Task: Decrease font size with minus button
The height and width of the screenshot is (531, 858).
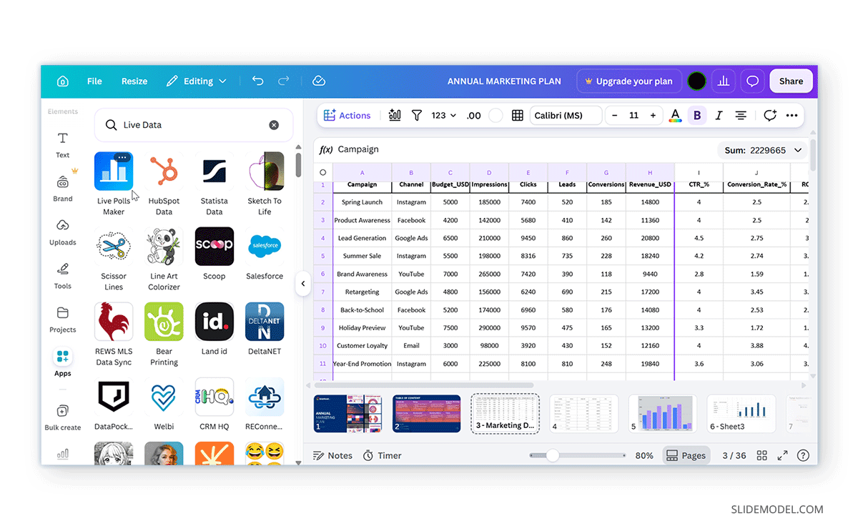Action: 615,115
